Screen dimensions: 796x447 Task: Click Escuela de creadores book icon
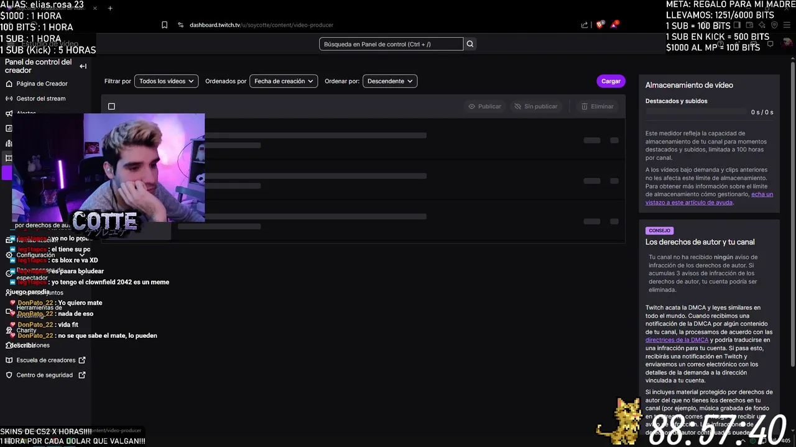click(x=9, y=360)
